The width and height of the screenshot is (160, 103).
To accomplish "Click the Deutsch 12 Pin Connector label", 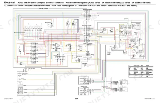I will coord(87,10).
